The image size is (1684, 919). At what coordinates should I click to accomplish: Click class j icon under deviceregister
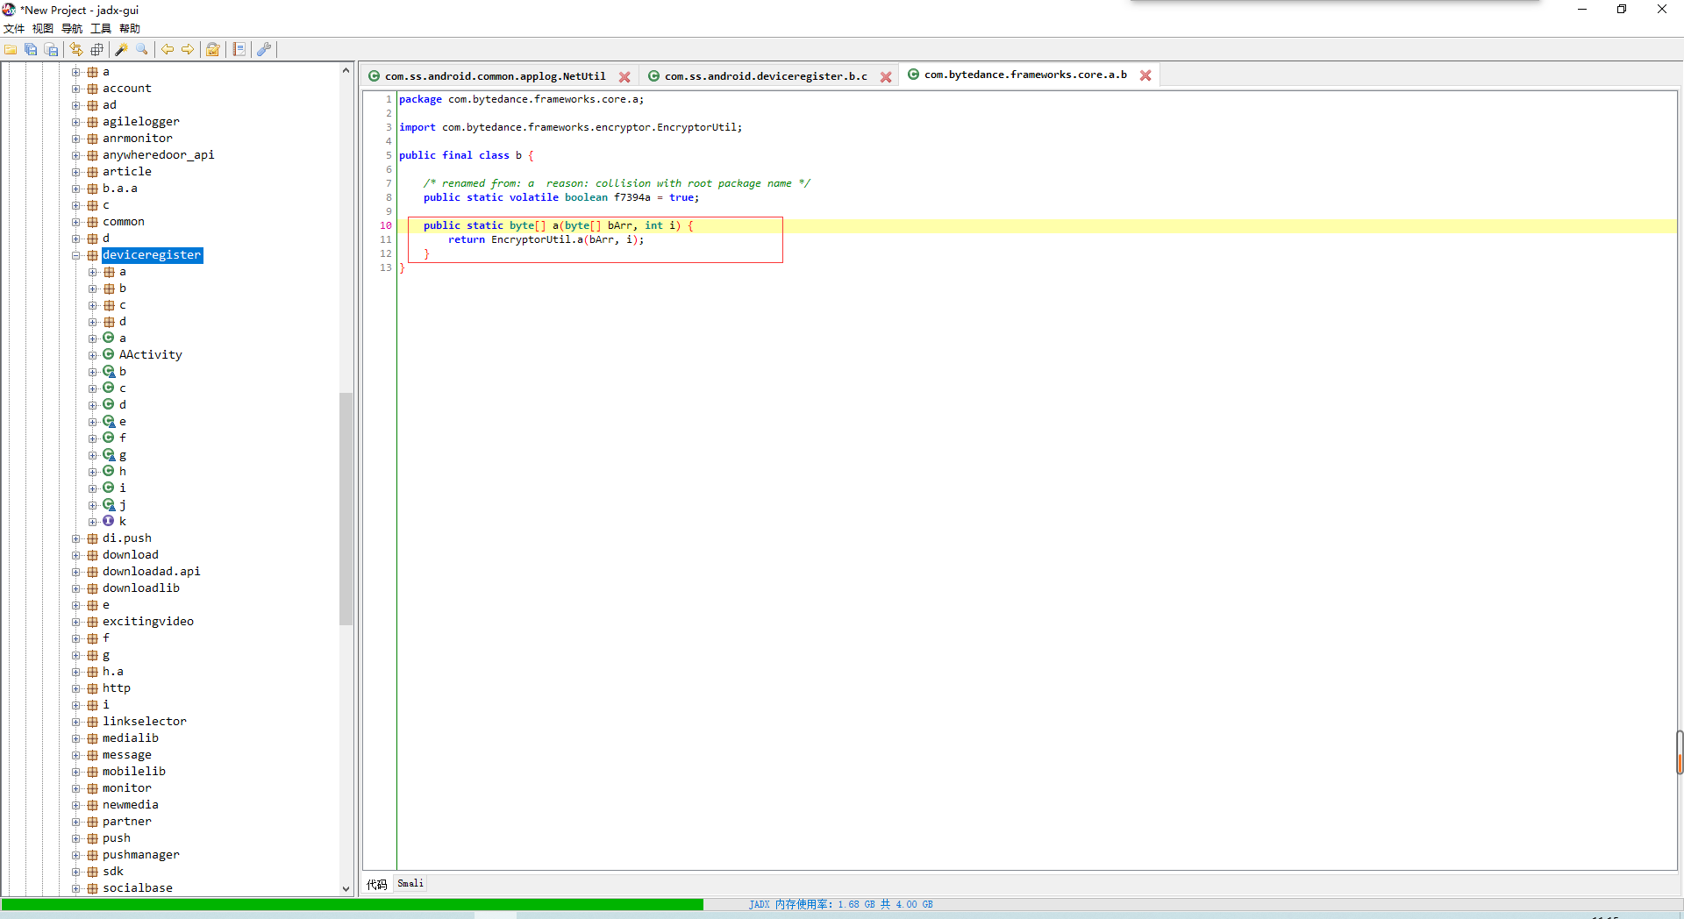pyautogui.click(x=109, y=504)
